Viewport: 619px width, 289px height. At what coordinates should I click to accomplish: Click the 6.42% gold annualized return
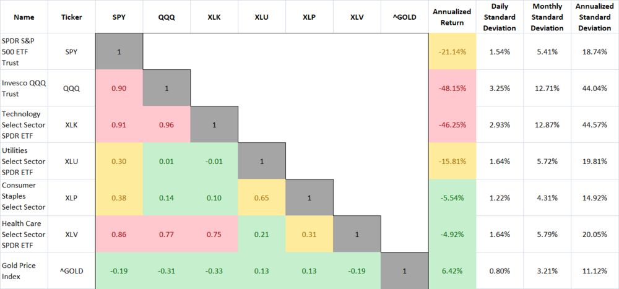pyautogui.click(x=452, y=270)
